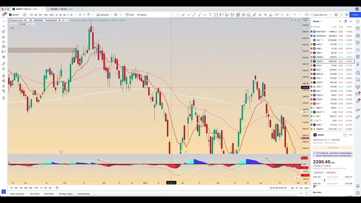The image size is (361, 203).
Task: Create an Alert
Action: [x=130, y=15]
